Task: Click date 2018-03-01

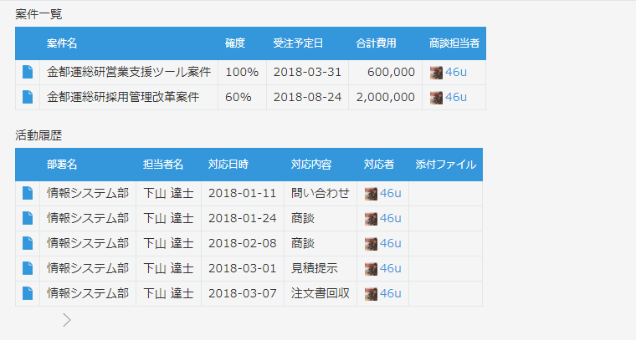Action: pos(242,268)
